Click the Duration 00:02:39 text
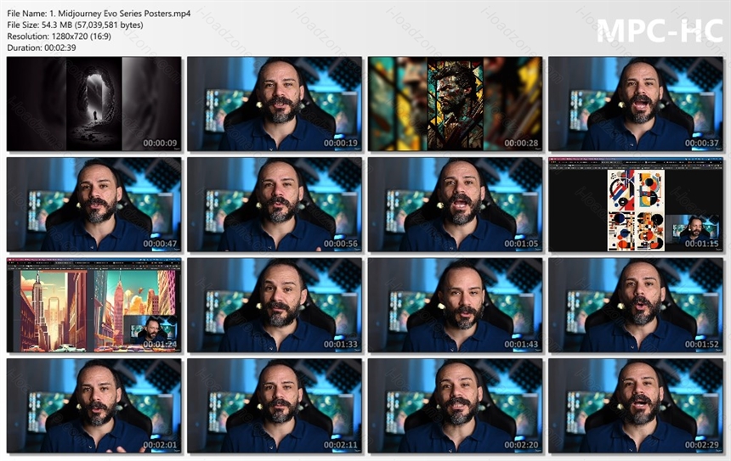 coord(42,48)
